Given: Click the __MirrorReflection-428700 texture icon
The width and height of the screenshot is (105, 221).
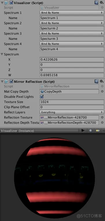Looking at the screenshot, I should click(x=42, y=117).
